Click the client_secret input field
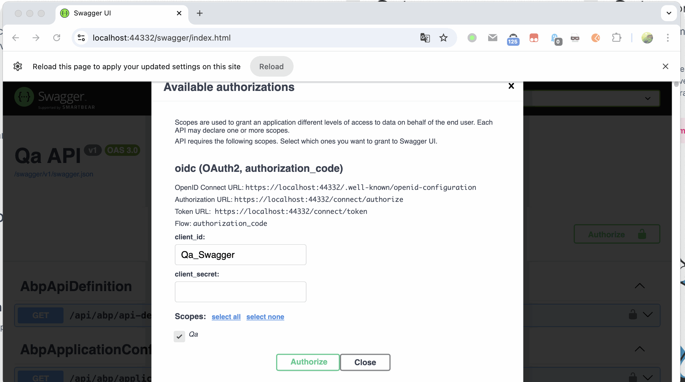Screen dimensions: 685x382 (x=240, y=292)
